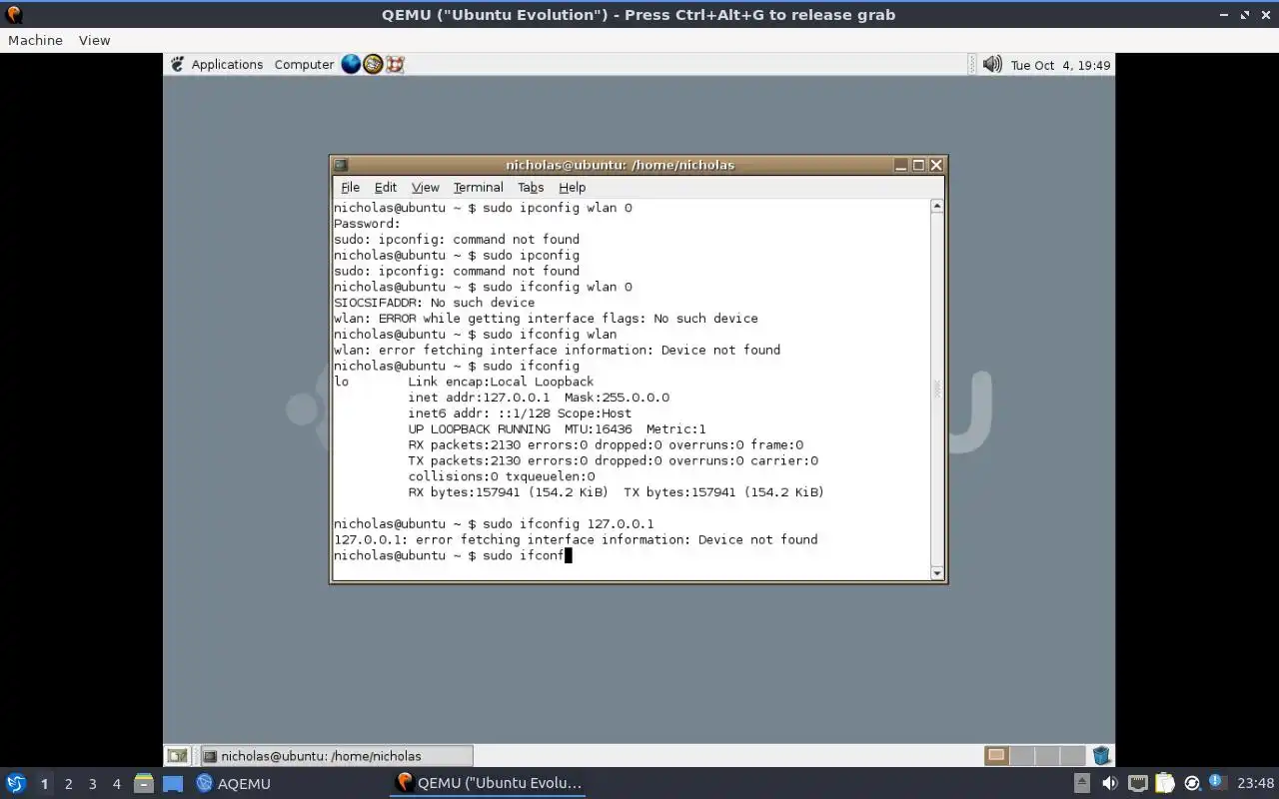The width and height of the screenshot is (1279, 799).
Task: Click the terminal scrollbar up arrow
Action: tap(936, 206)
